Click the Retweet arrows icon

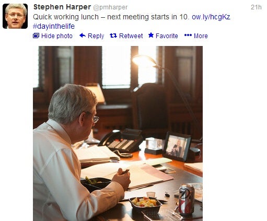(x=113, y=36)
